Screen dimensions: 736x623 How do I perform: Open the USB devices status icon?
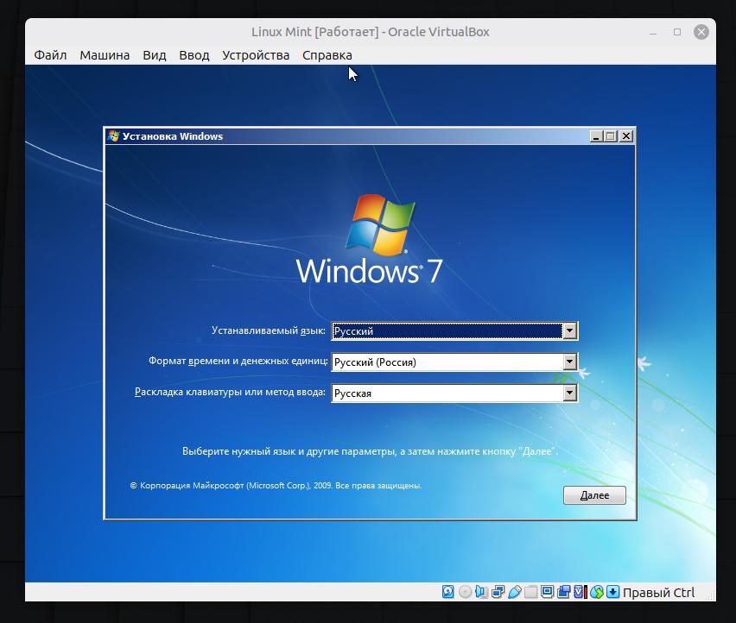click(x=515, y=592)
